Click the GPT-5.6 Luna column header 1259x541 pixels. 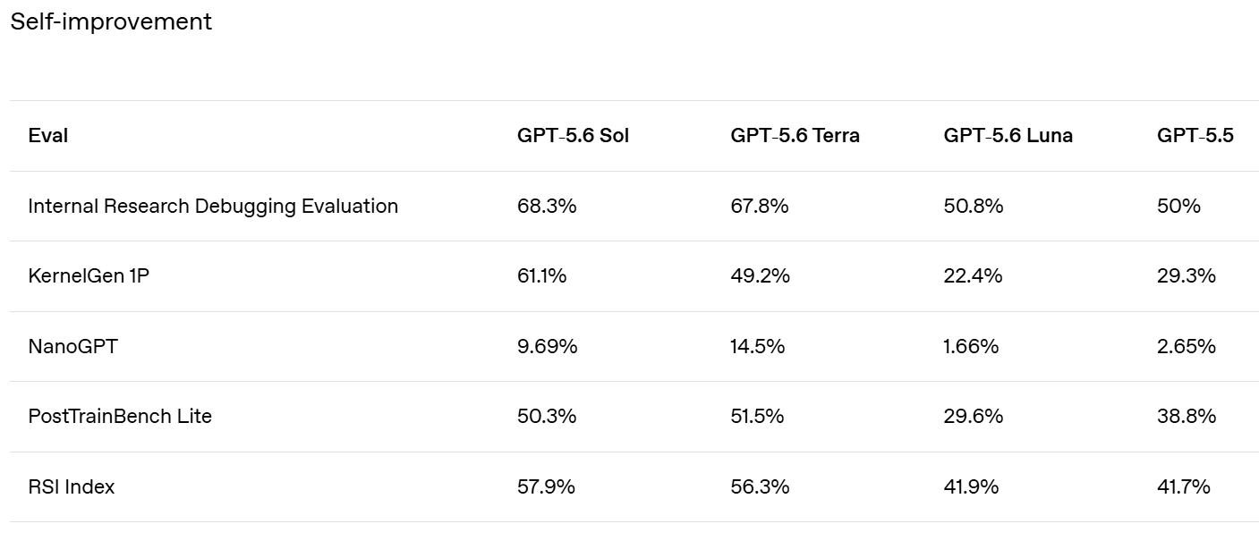1008,136
